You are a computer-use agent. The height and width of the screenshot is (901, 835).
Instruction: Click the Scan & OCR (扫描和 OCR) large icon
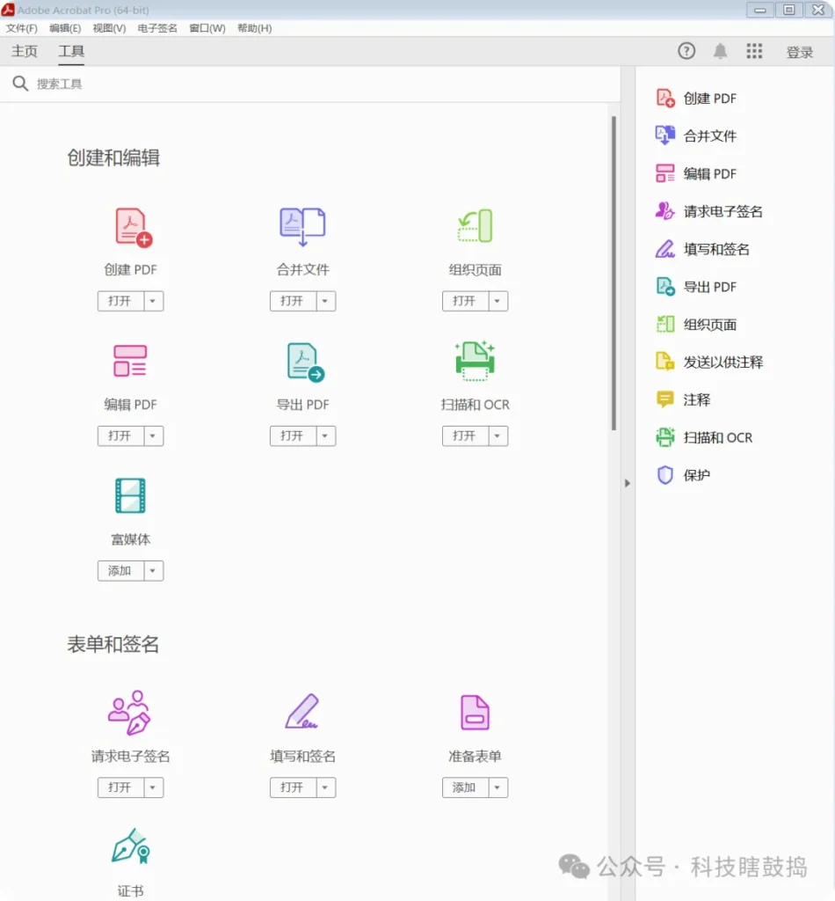[476, 361]
